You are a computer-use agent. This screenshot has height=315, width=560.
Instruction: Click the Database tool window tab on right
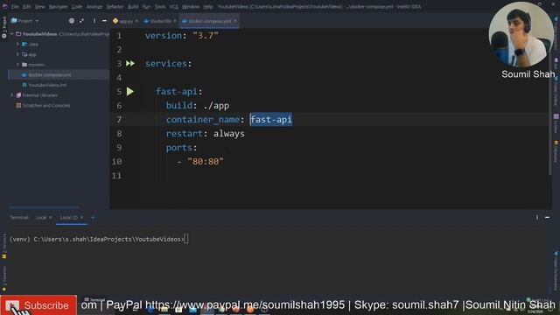click(x=556, y=151)
